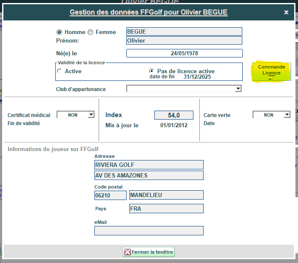
Task: Click the licence end date 31/12/2025
Action: pos(197,77)
